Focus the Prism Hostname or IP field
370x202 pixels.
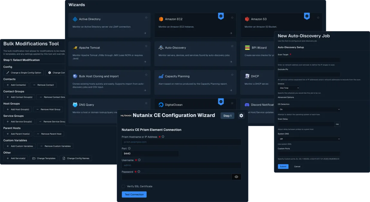click(182, 142)
